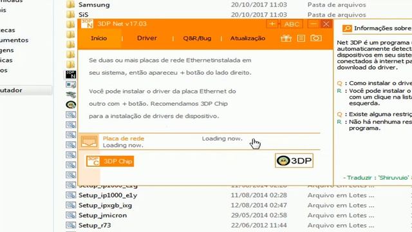Screen dimensions: 412x232
Task: Click the 3DP owl logo button
Action: point(294,160)
